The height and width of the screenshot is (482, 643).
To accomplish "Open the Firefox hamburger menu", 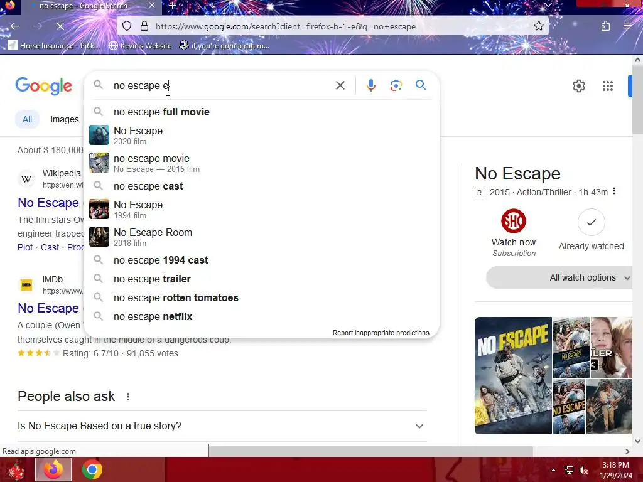I will click(x=628, y=26).
